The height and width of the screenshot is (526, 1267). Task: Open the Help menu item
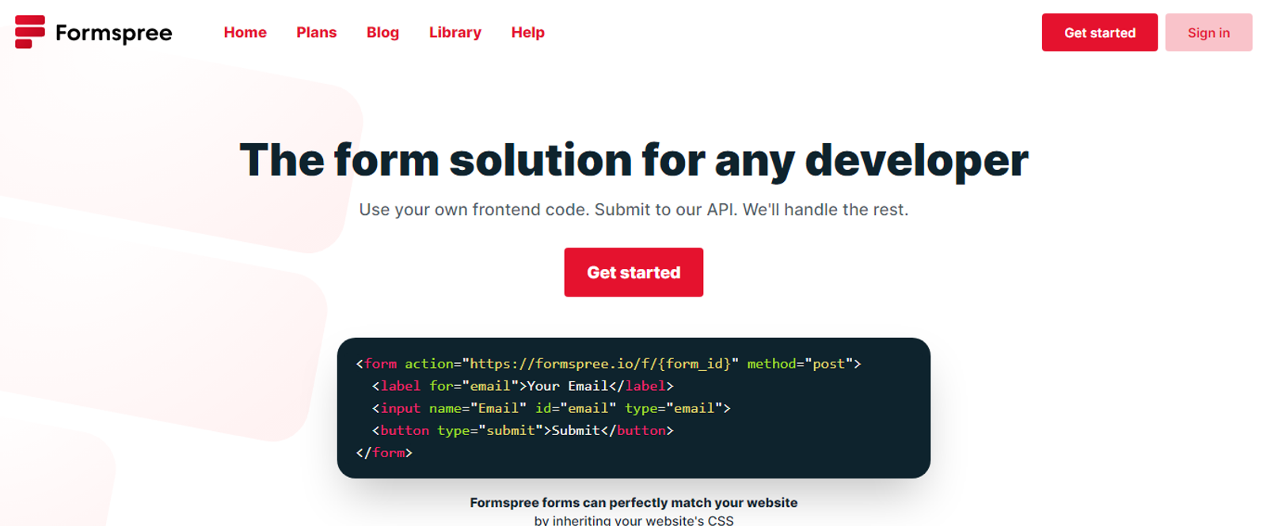(527, 32)
